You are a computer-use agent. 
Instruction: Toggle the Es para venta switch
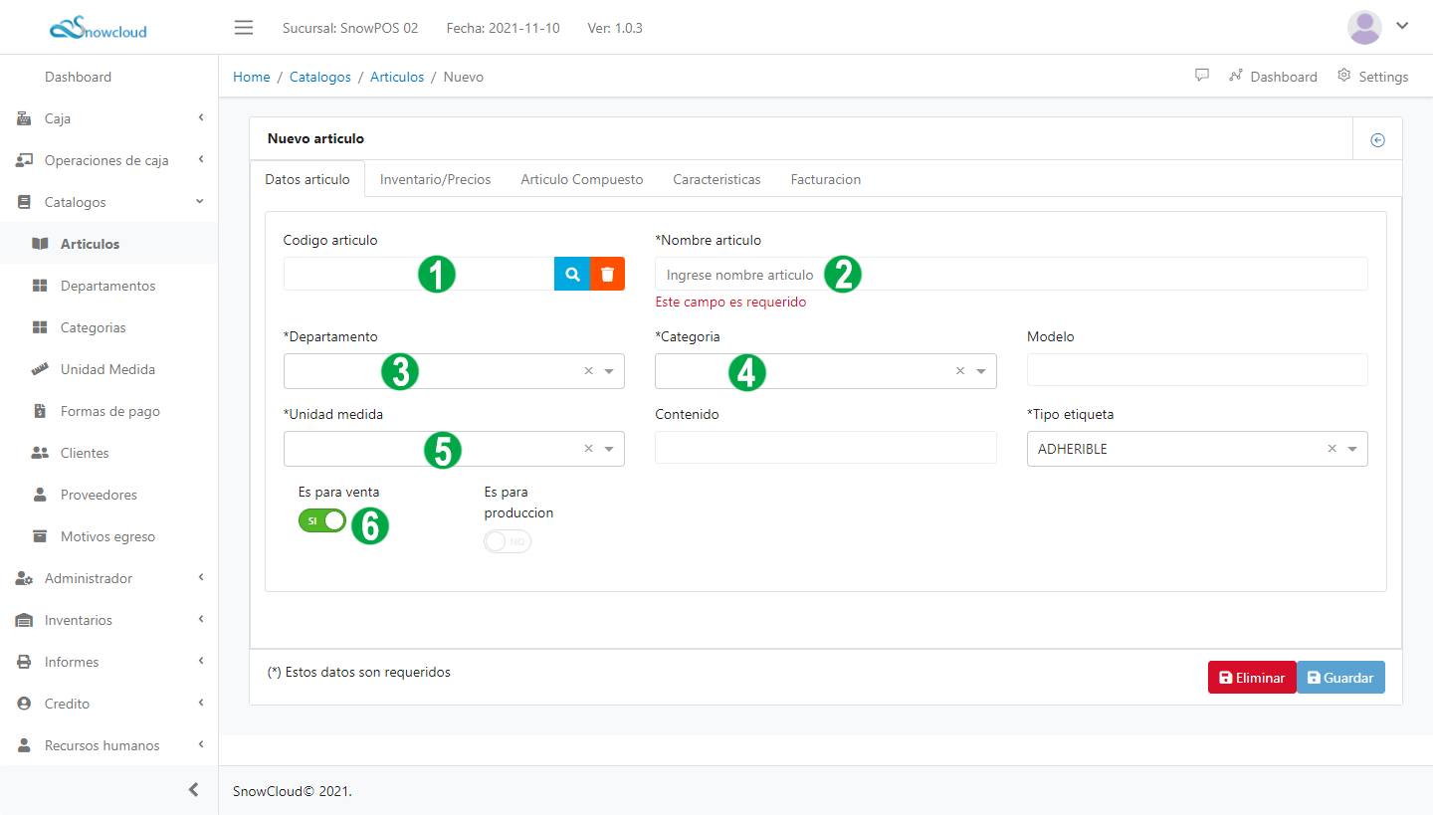(x=322, y=520)
